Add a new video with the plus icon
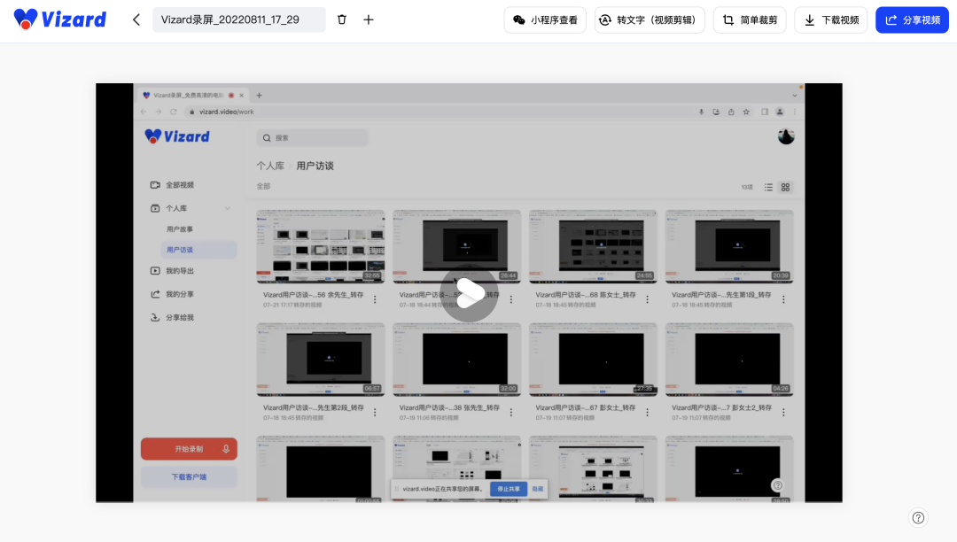 coord(368,19)
